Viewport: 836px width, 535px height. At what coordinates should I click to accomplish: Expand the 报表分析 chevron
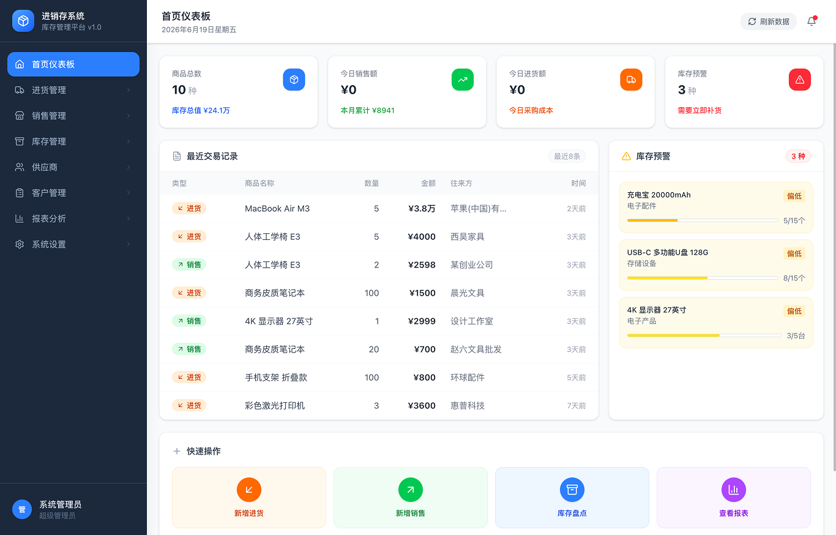[129, 219]
